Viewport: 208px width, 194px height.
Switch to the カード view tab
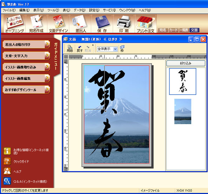pyautogui.click(x=174, y=30)
